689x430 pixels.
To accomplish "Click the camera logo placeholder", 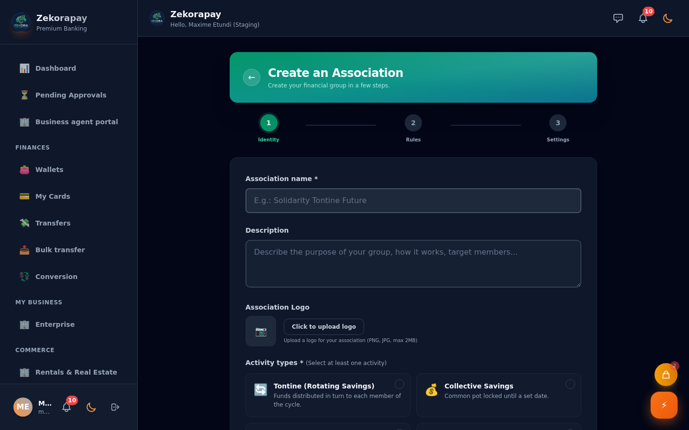I will click(261, 331).
